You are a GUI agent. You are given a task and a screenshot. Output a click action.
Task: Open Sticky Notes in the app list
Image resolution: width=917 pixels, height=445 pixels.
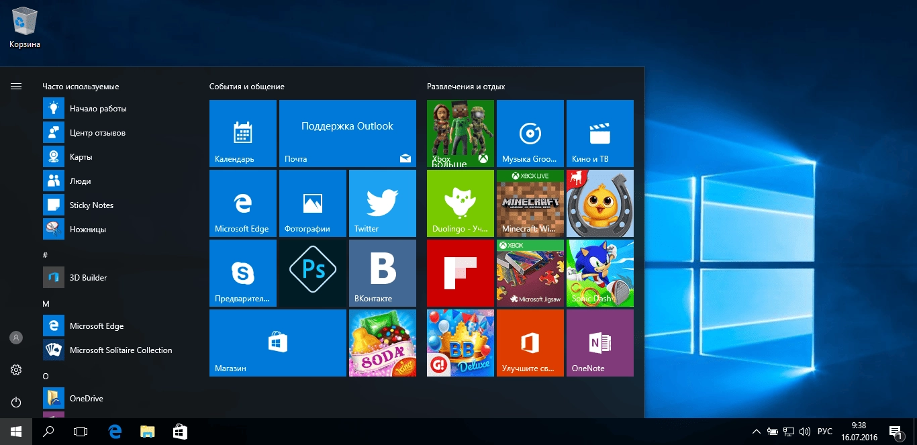pyautogui.click(x=119, y=205)
